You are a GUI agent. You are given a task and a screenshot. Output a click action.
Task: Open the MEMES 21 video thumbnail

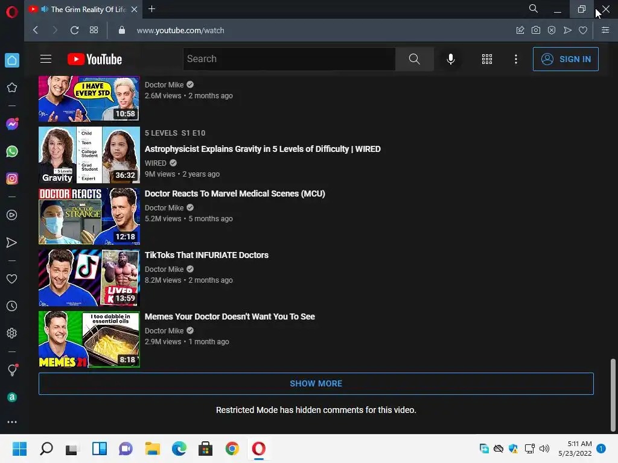pyautogui.click(x=89, y=339)
